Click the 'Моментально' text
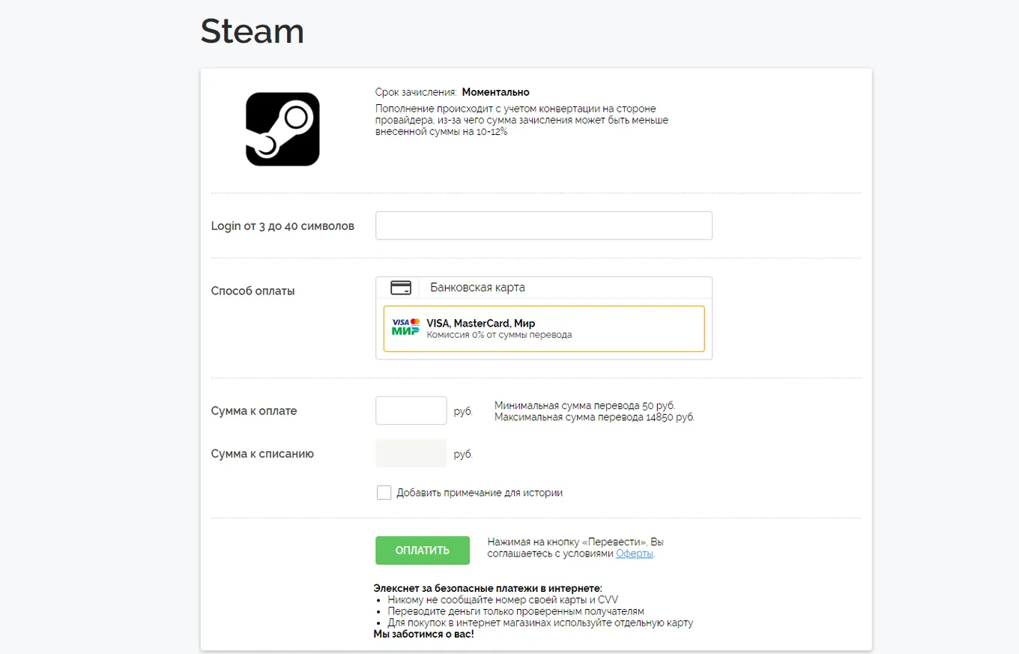 click(x=495, y=92)
